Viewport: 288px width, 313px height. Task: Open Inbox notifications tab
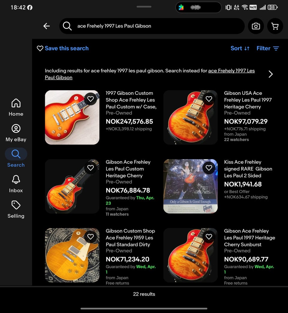(x=16, y=184)
